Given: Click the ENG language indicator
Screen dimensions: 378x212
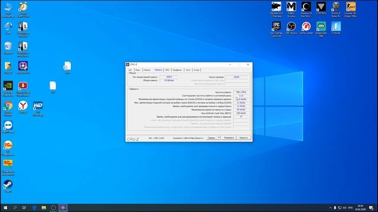Looking at the screenshot, I should click(x=350, y=208).
